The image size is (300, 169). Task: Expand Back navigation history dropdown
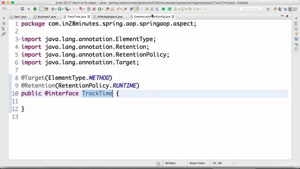coord(198,9)
